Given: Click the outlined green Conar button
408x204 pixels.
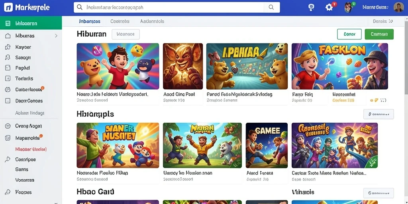Looking at the screenshot, I should [x=349, y=34].
